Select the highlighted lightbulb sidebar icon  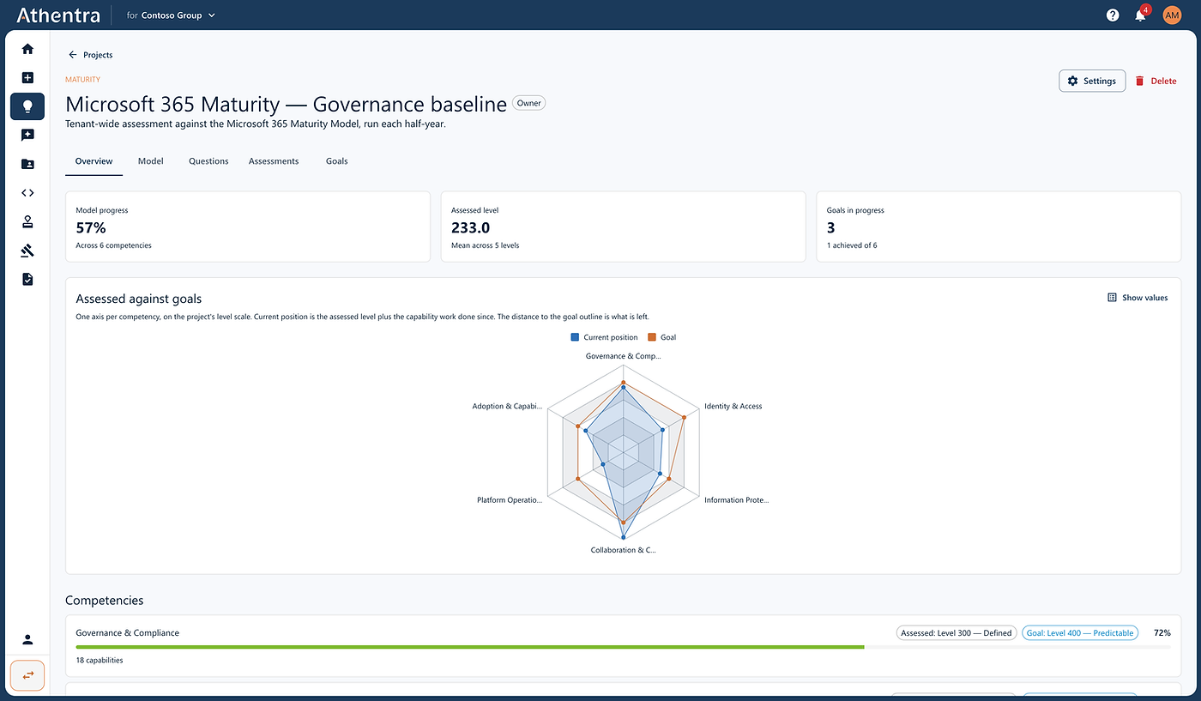[27, 106]
